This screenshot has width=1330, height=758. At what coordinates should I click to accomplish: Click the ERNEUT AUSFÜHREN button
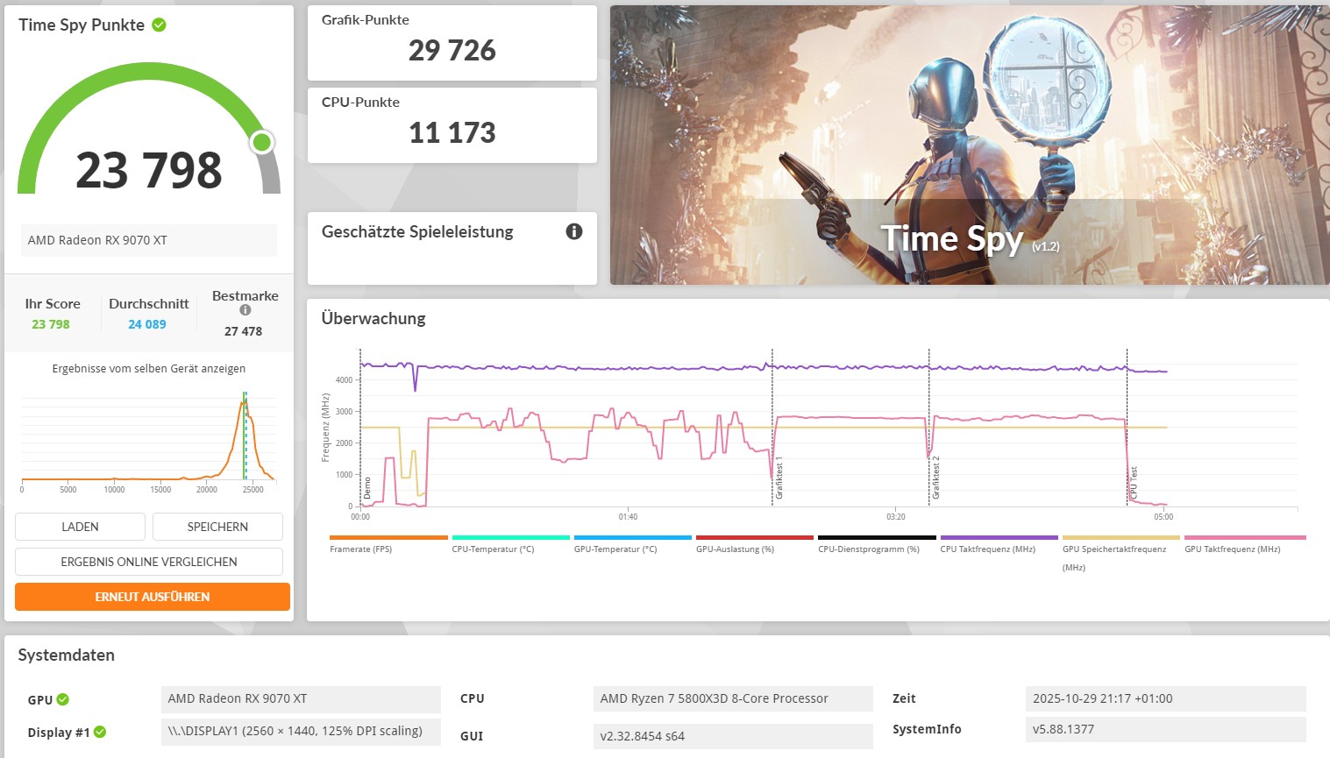tap(151, 597)
